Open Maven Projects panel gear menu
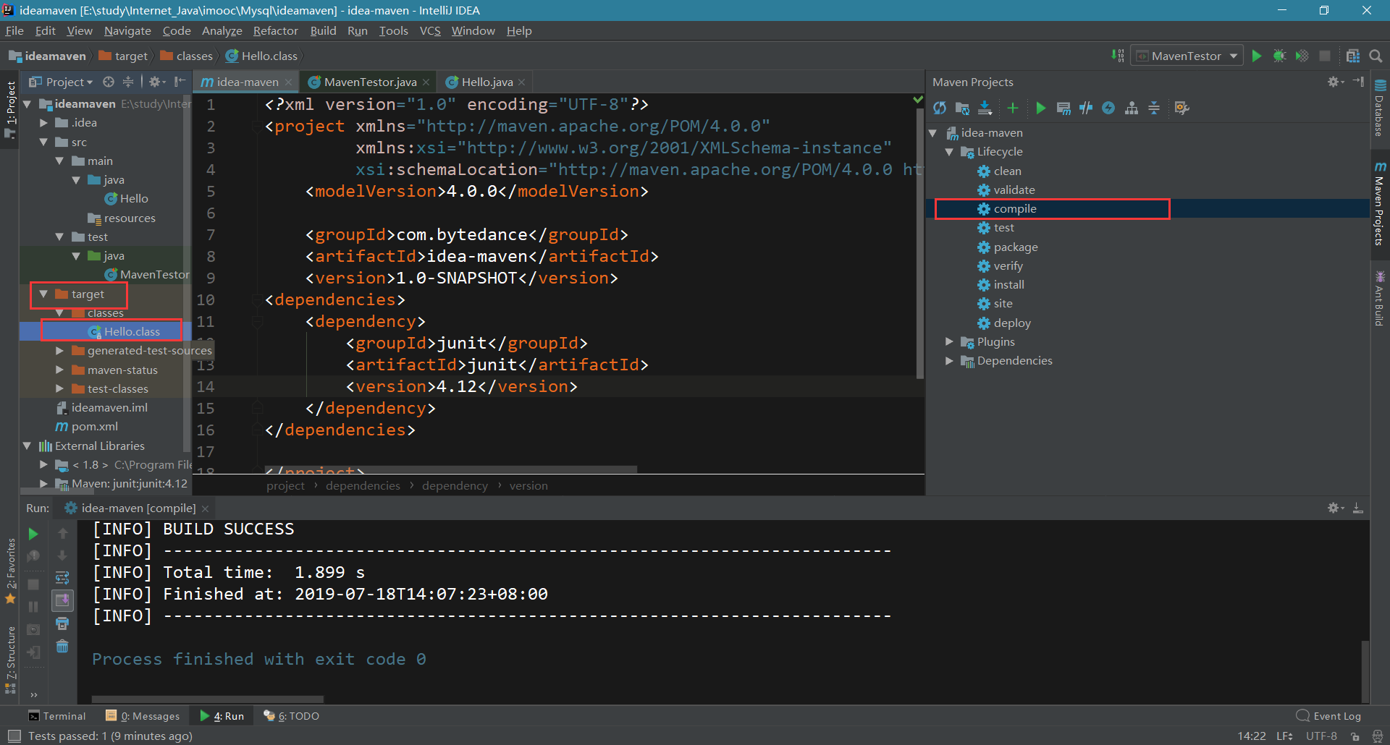Image resolution: width=1390 pixels, height=745 pixels. 1335,82
